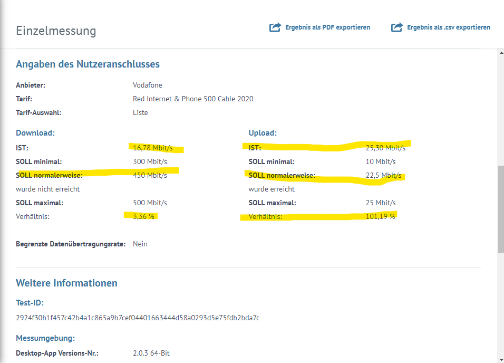This screenshot has width=504, height=363.
Task: Click 'wurde nicht erreicht' status text
Action: (47, 189)
